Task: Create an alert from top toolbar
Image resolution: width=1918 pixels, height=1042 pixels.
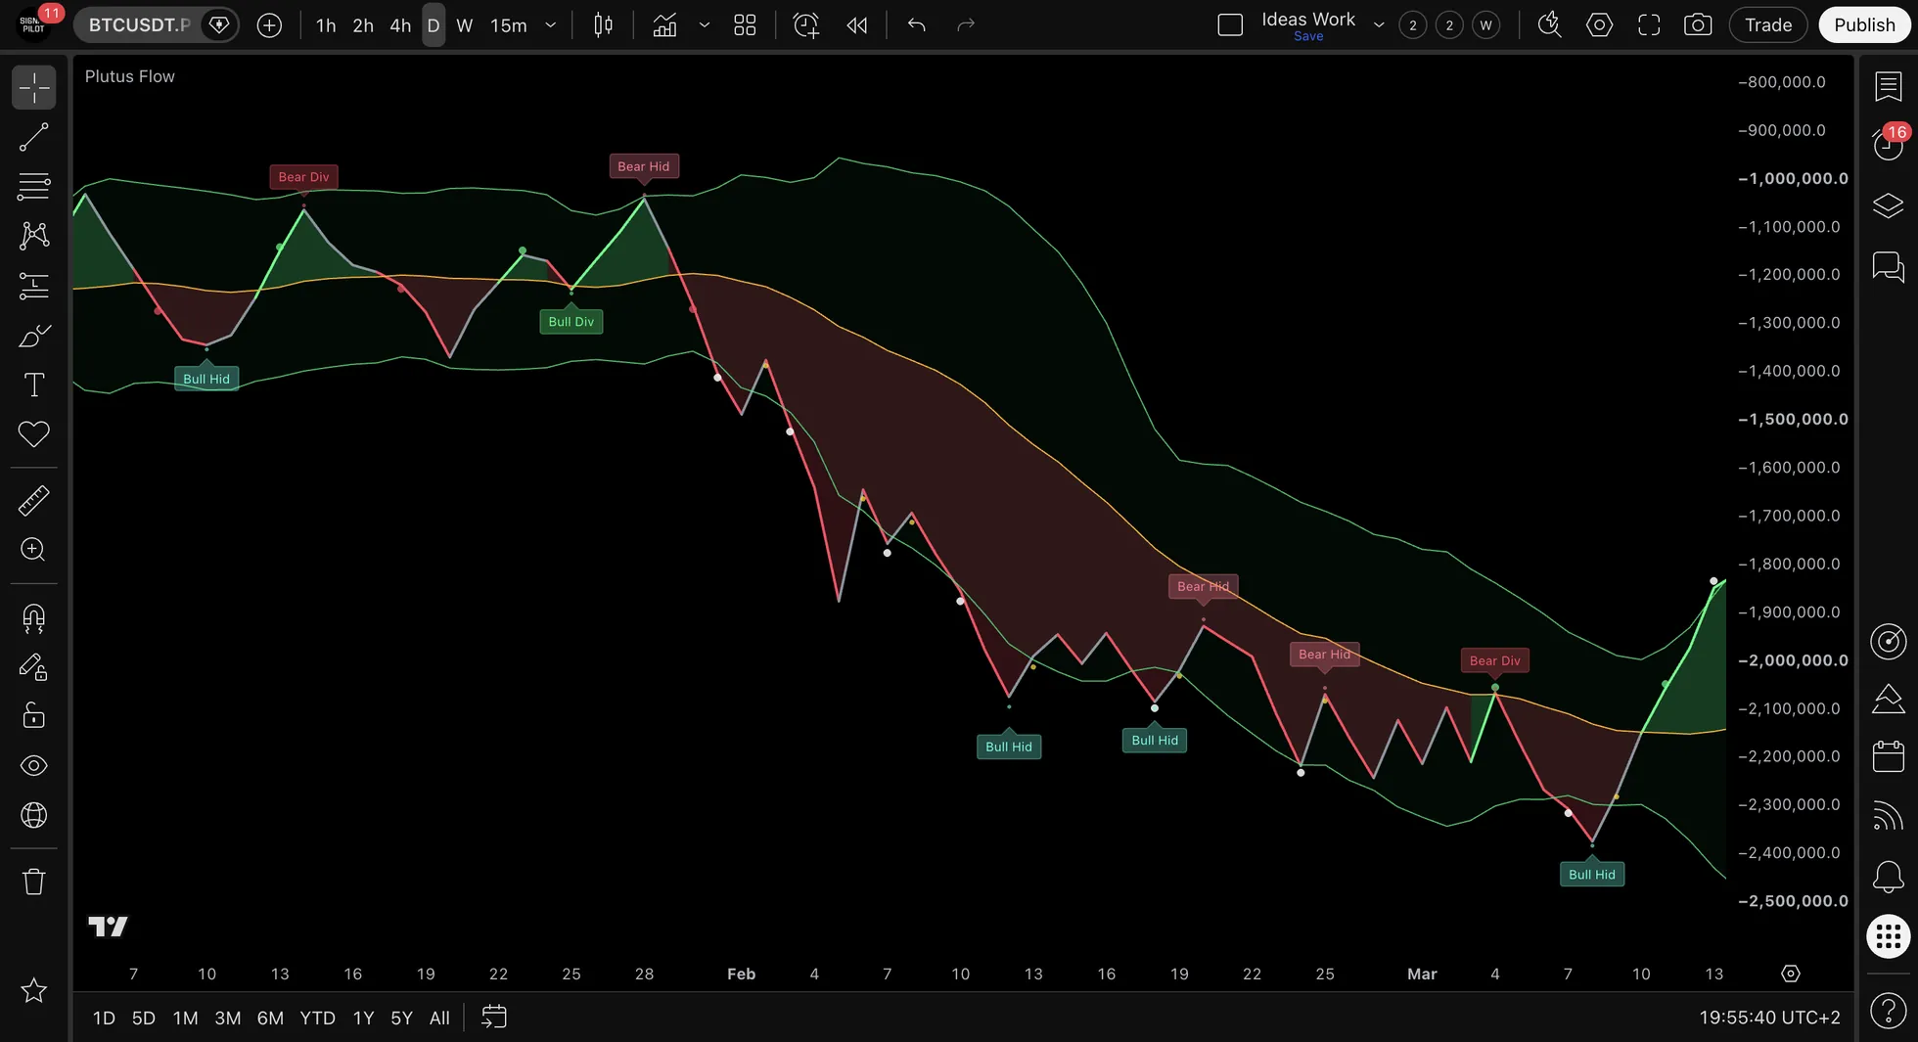Action: (x=805, y=25)
